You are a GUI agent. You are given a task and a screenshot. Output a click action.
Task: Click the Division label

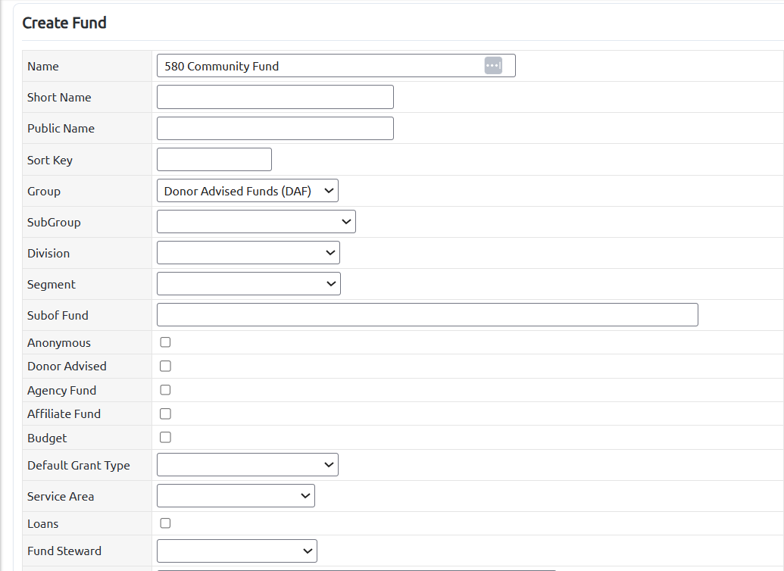click(48, 254)
